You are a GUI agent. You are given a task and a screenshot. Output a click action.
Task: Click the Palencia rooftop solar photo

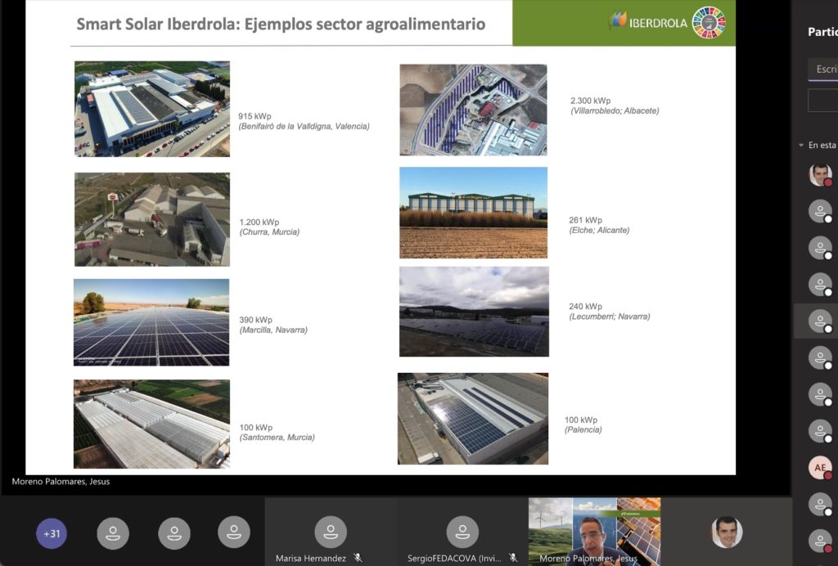pos(473,419)
